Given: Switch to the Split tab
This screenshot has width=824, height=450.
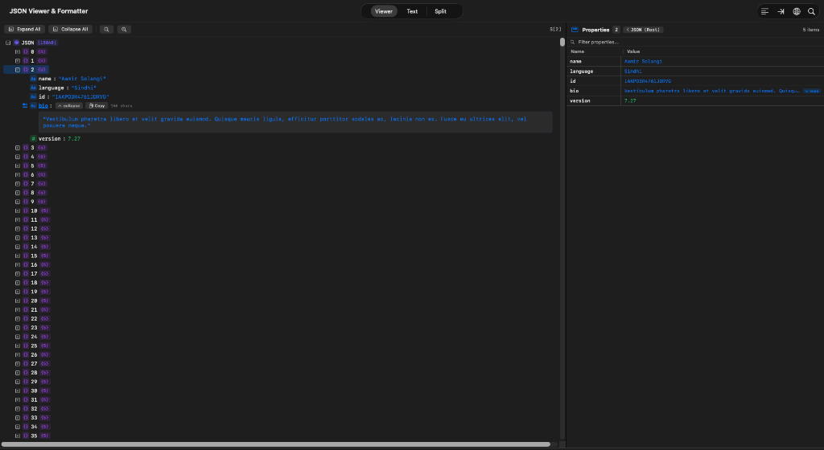Looking at the screenshot, I should (440, 11).
